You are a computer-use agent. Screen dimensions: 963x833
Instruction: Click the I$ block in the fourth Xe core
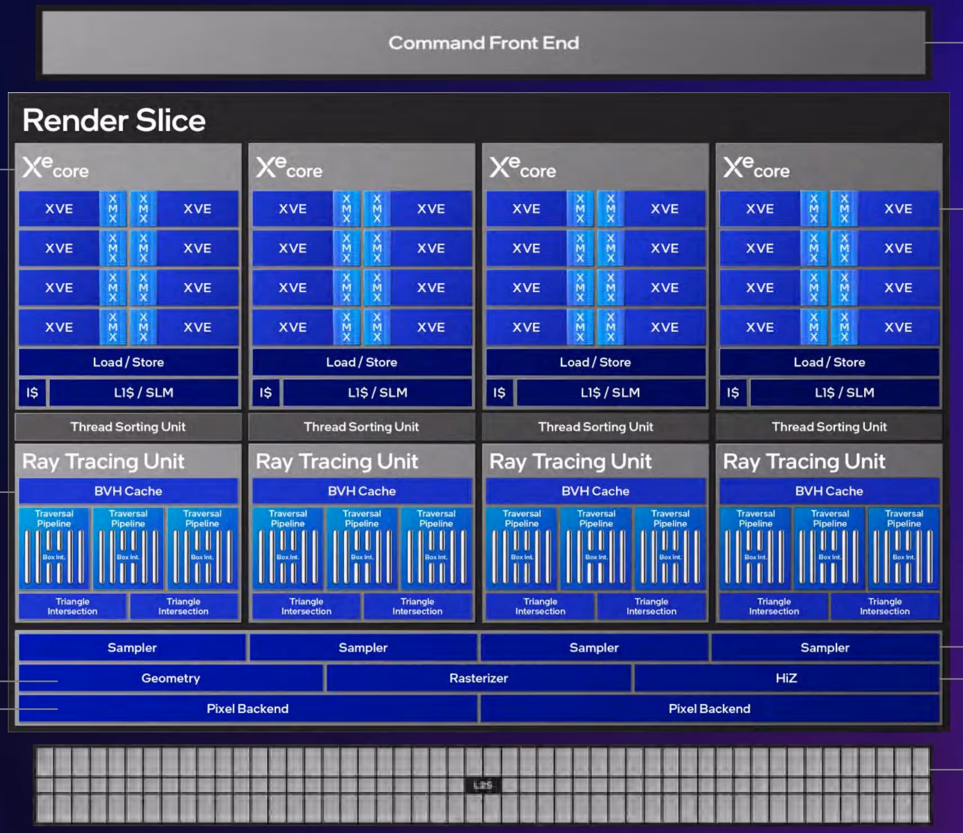(x=733, y=392)
